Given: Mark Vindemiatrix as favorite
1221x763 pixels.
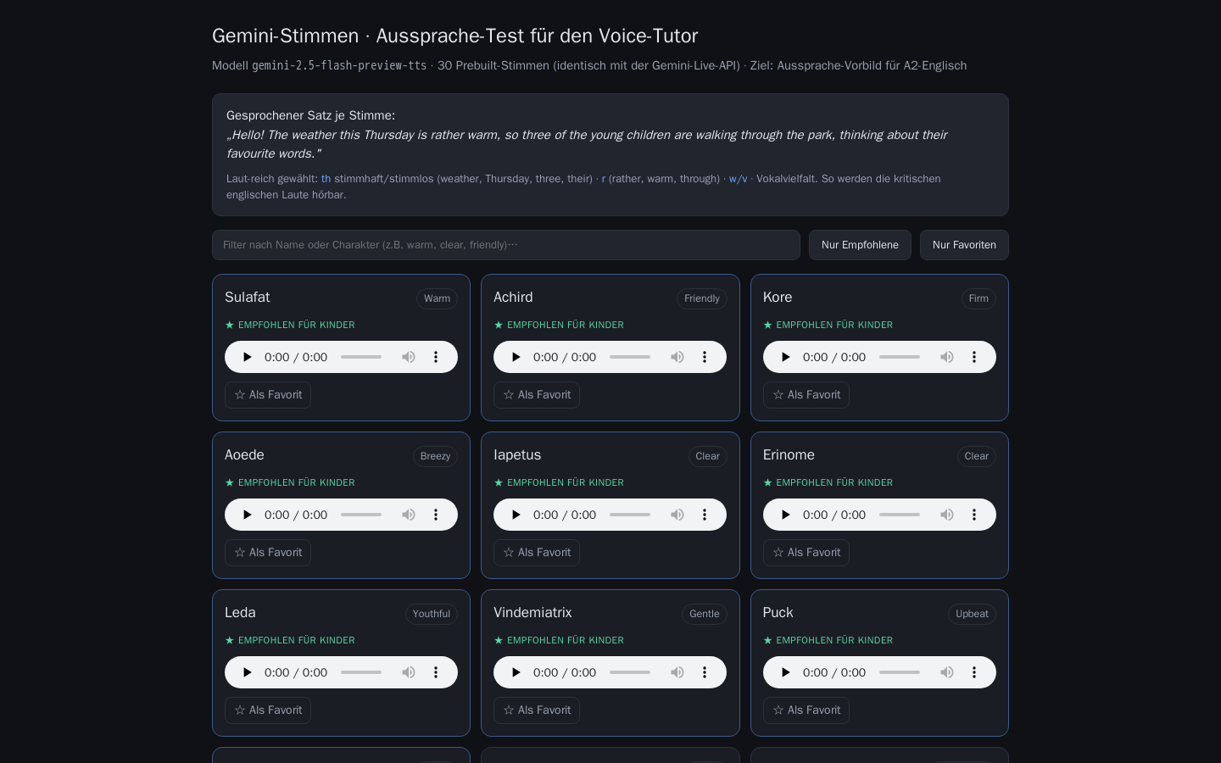Looking at the screenshot, I should (537, 710).
